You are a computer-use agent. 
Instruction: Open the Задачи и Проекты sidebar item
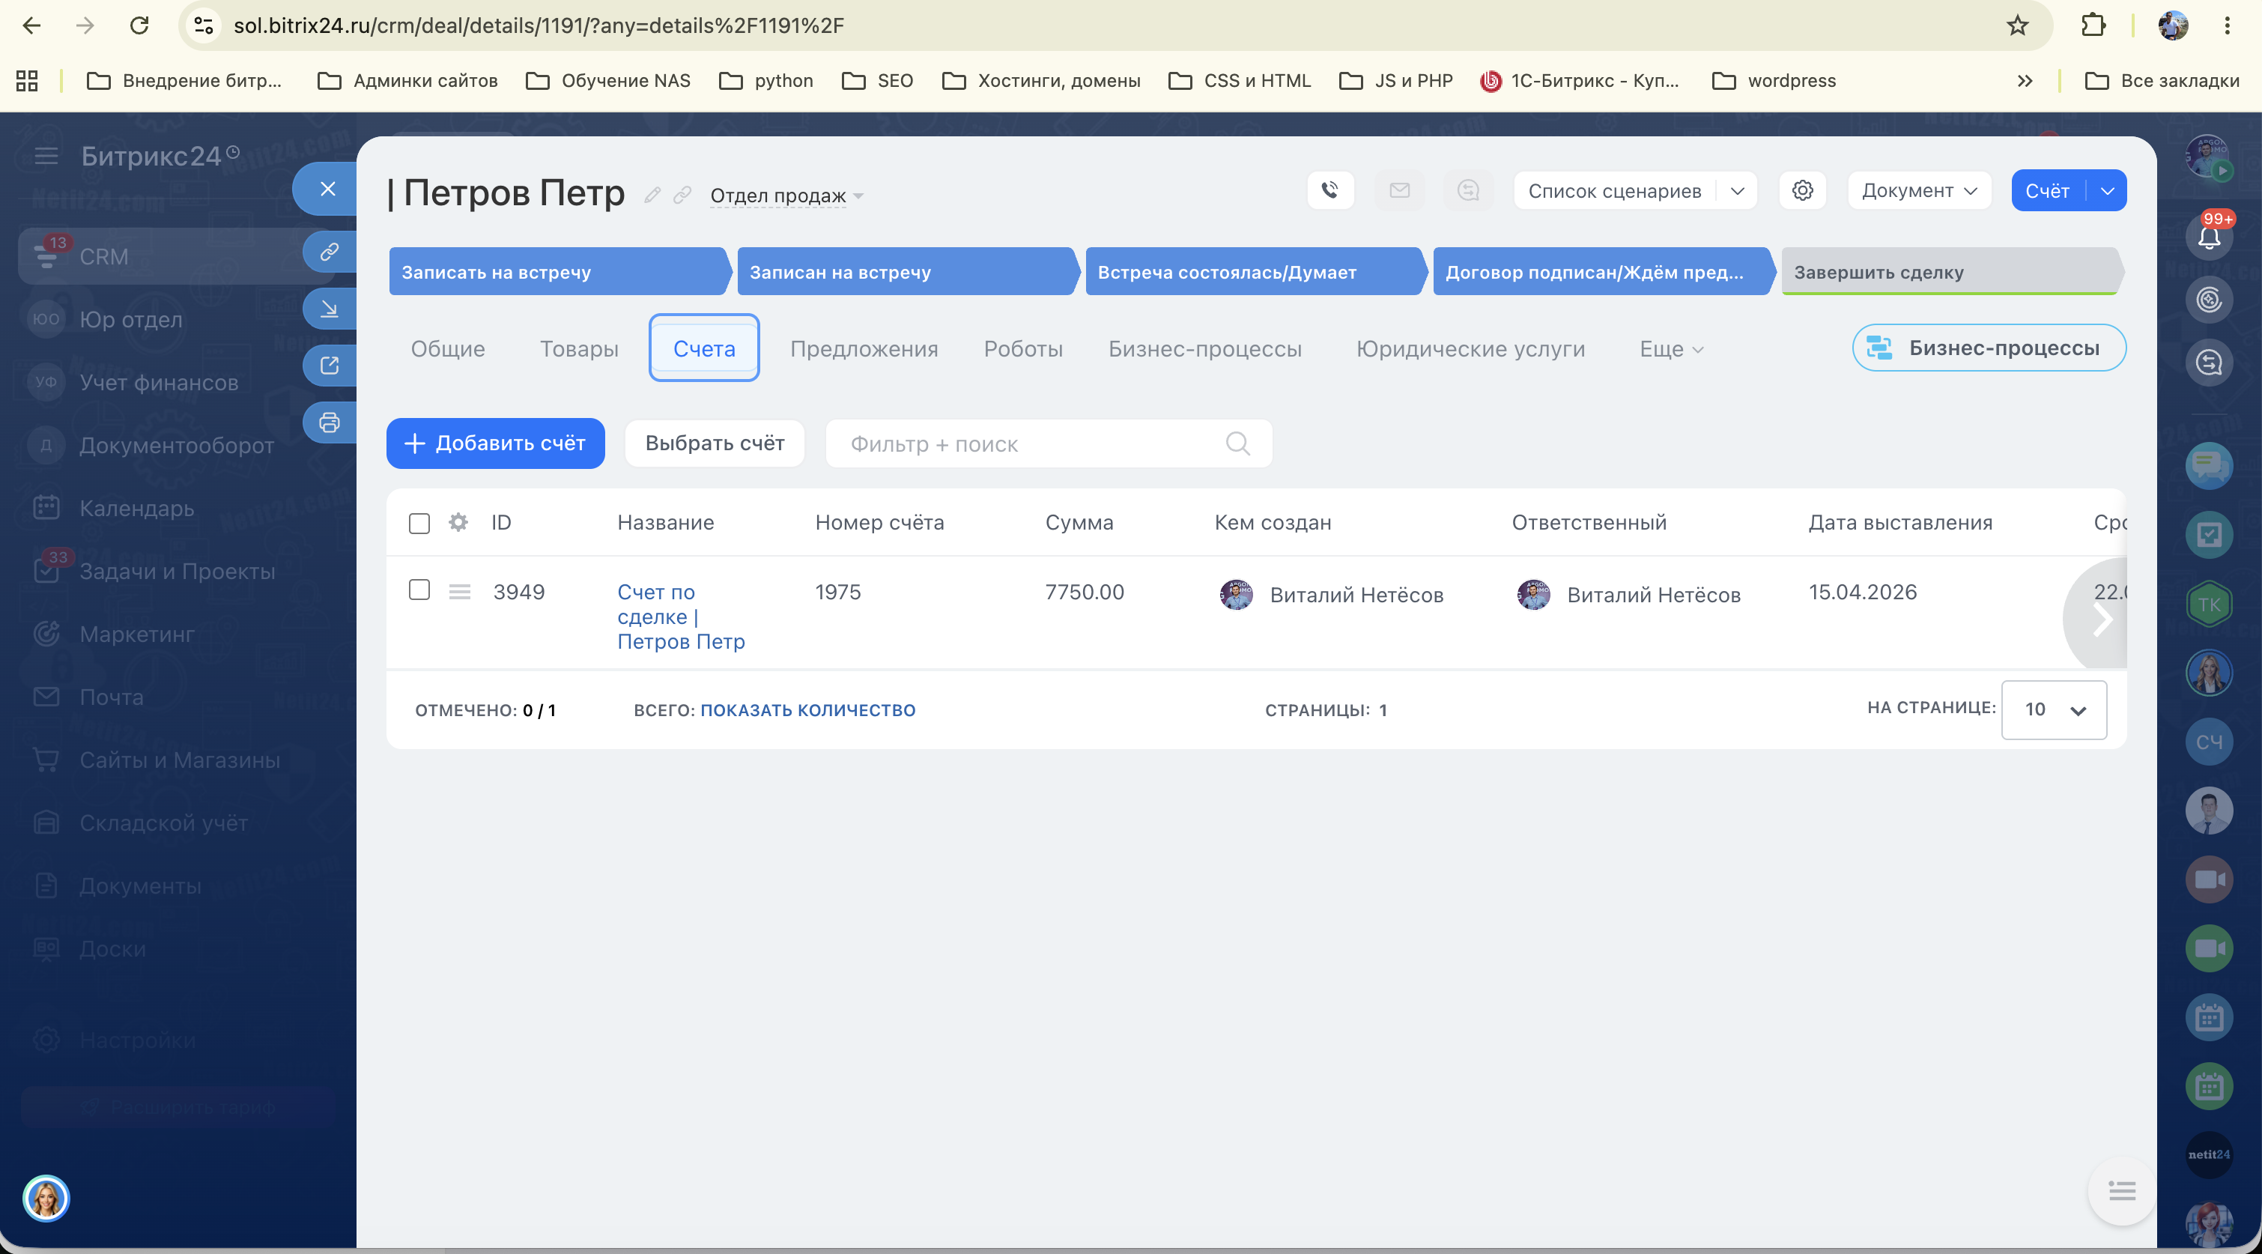click(x=178, y=571)
